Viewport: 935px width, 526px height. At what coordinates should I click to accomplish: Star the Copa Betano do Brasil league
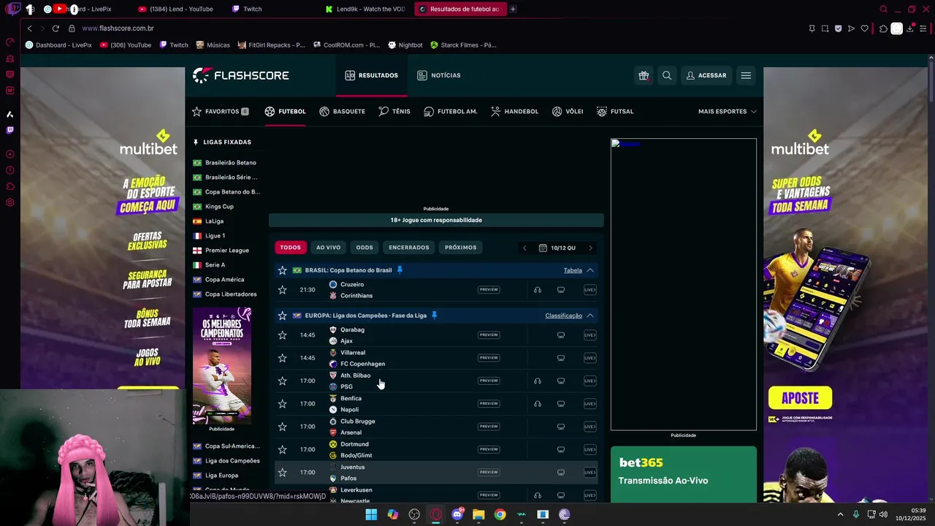click(282, 270)
